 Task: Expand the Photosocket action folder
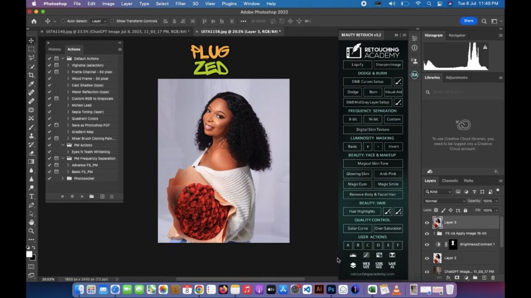coord(63,178)
